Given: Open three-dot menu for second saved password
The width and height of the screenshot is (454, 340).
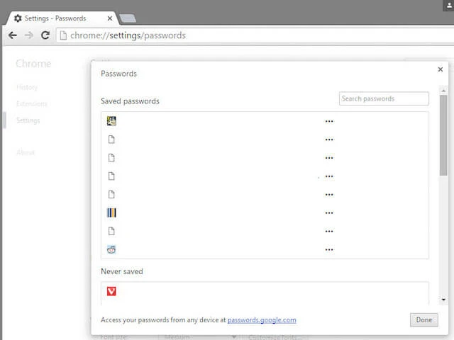Looking at the screenshot, I should tap(329, 140).
